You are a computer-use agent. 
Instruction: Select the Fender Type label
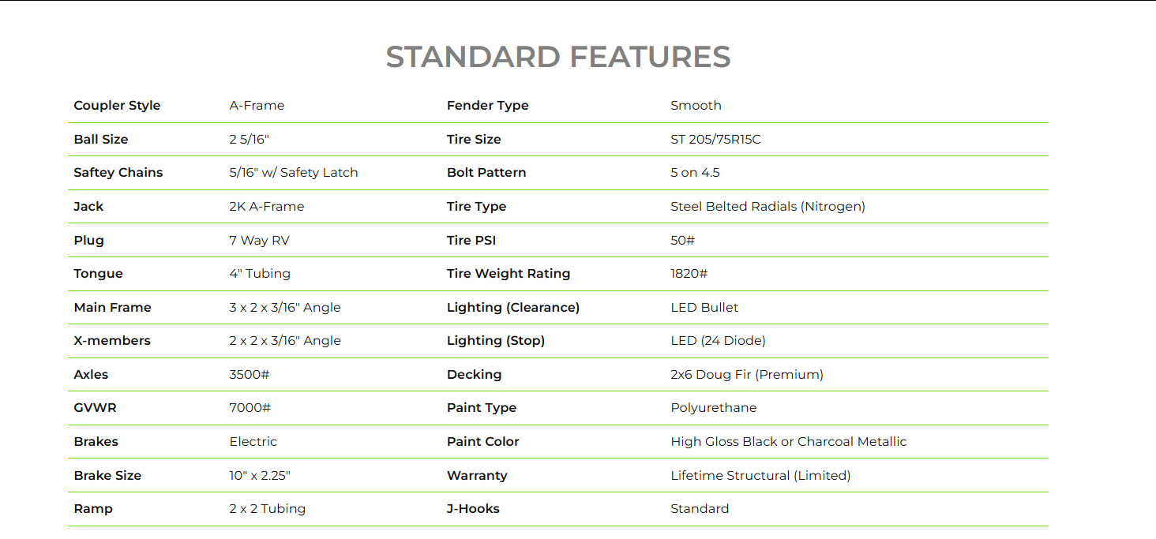(488, 106)
